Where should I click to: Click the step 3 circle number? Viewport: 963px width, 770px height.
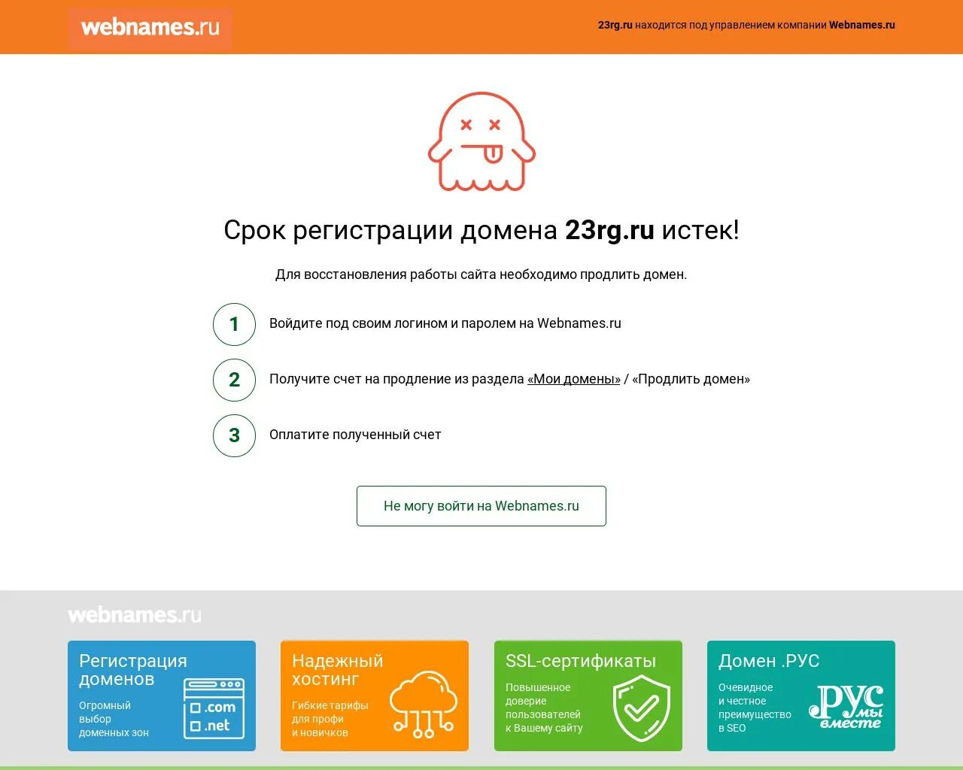pos(234,435)
